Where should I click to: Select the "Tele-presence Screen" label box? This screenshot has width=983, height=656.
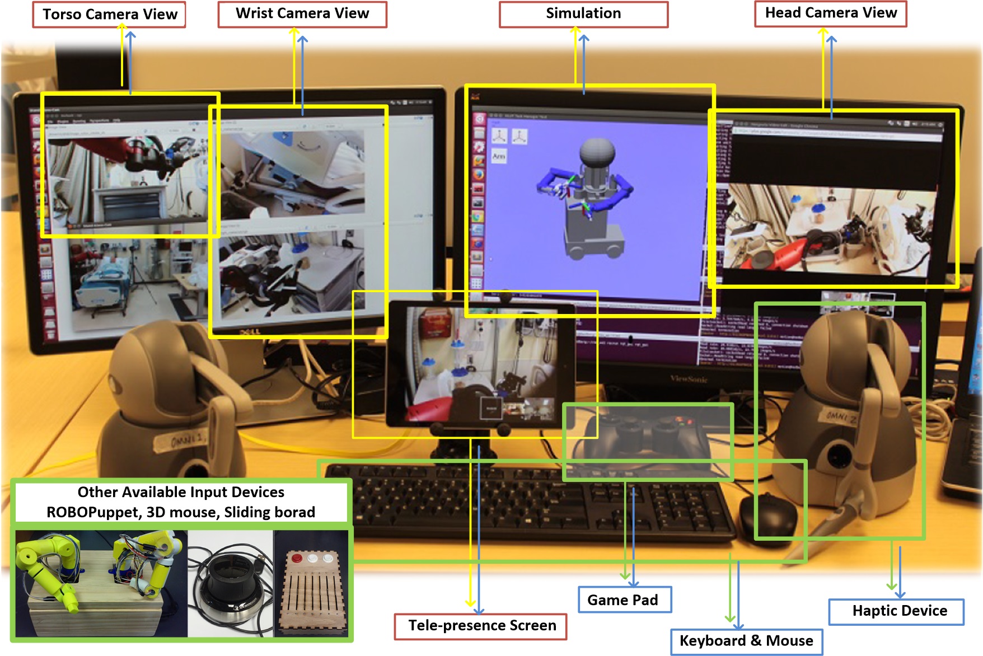480,625
